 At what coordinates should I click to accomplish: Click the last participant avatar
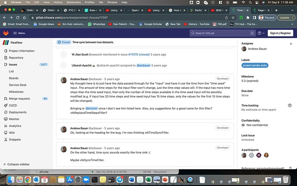(266, 155)
